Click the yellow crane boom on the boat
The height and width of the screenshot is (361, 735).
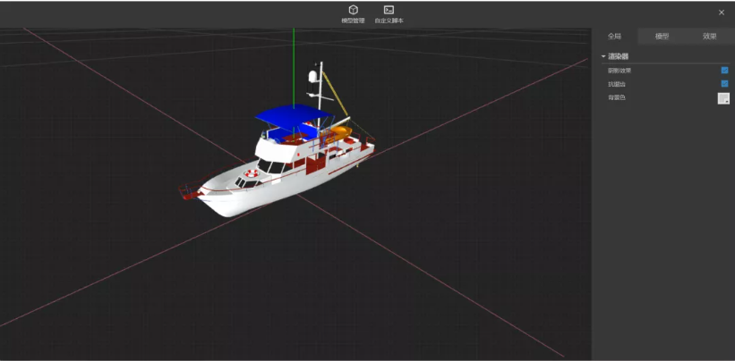click(333, 94)
